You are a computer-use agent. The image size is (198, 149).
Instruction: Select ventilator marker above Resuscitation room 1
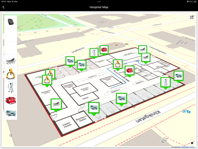click(94, 53)
